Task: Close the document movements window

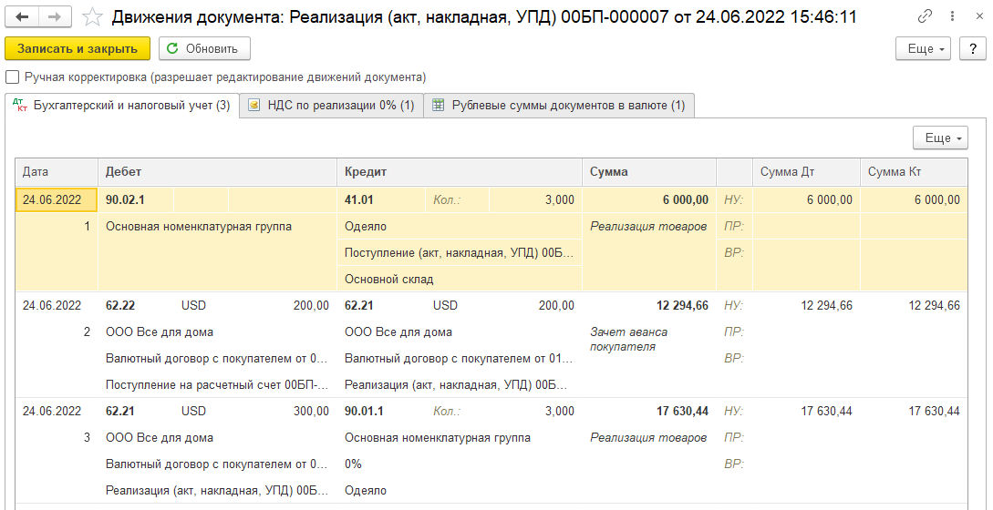Action: tap(979, 17)
